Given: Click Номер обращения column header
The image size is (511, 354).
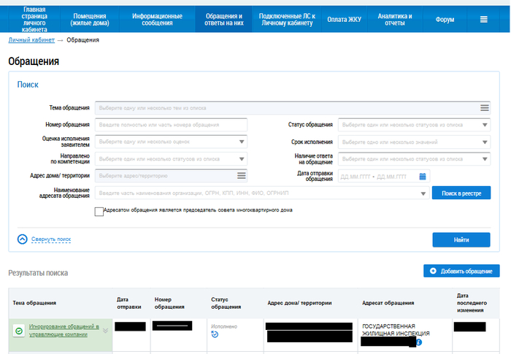Looking at the screenshot, I should 169,303.
